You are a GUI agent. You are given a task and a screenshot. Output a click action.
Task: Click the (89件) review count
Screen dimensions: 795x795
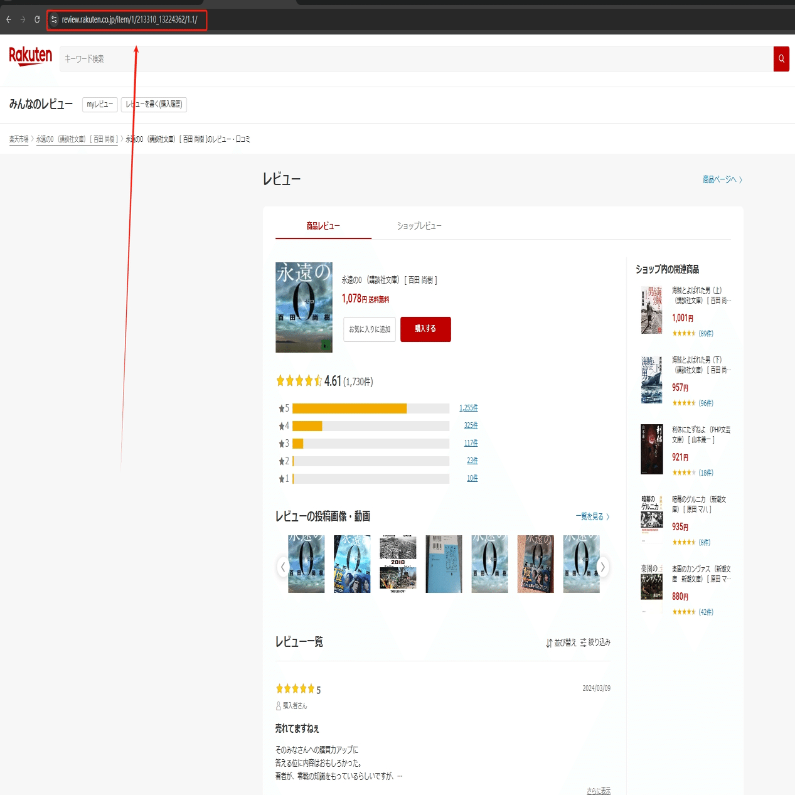point(706,334)
